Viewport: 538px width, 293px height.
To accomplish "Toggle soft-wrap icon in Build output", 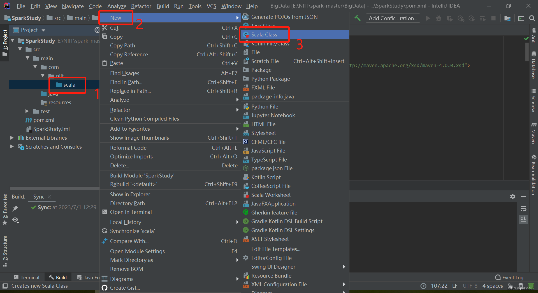I will pyautogui.click(x=523, y=209).
